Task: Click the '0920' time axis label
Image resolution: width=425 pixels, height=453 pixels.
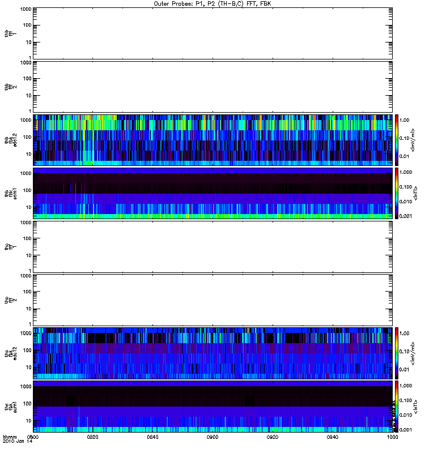Action: point(273,437)
